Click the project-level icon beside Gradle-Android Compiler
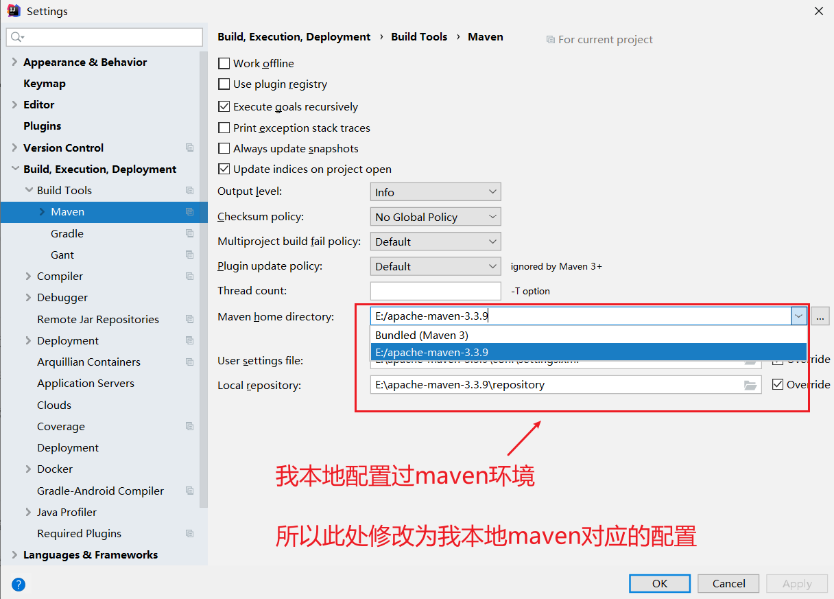 [x=190, y=491]
